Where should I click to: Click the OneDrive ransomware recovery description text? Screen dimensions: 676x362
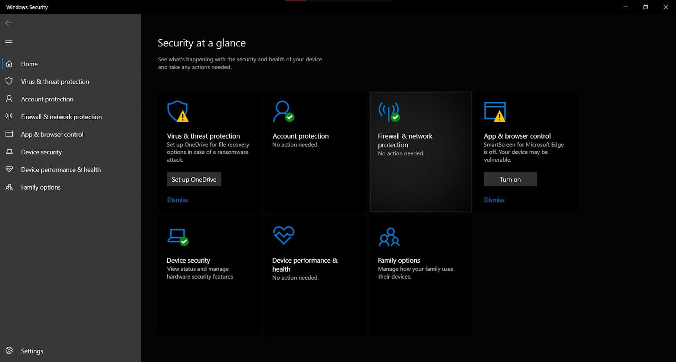coord(208,152)
